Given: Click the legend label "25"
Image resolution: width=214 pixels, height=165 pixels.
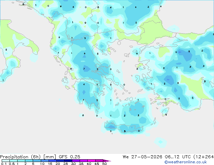Looking at the screenshot, I should pyautogui.click(x=65, y=164).
